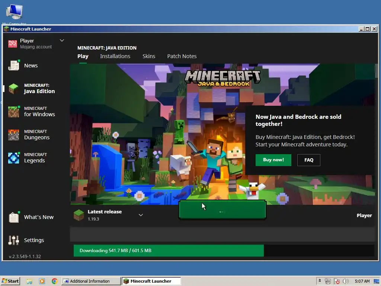381x286 pixels.
Task: Click the What's New clipboard icon
Action: click(14, 217)
